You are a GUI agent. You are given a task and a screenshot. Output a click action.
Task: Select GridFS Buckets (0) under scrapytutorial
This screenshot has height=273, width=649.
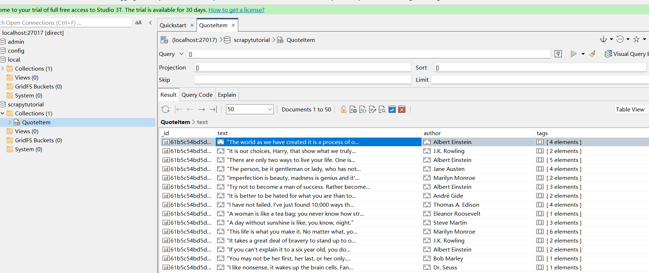click(38, 140)
